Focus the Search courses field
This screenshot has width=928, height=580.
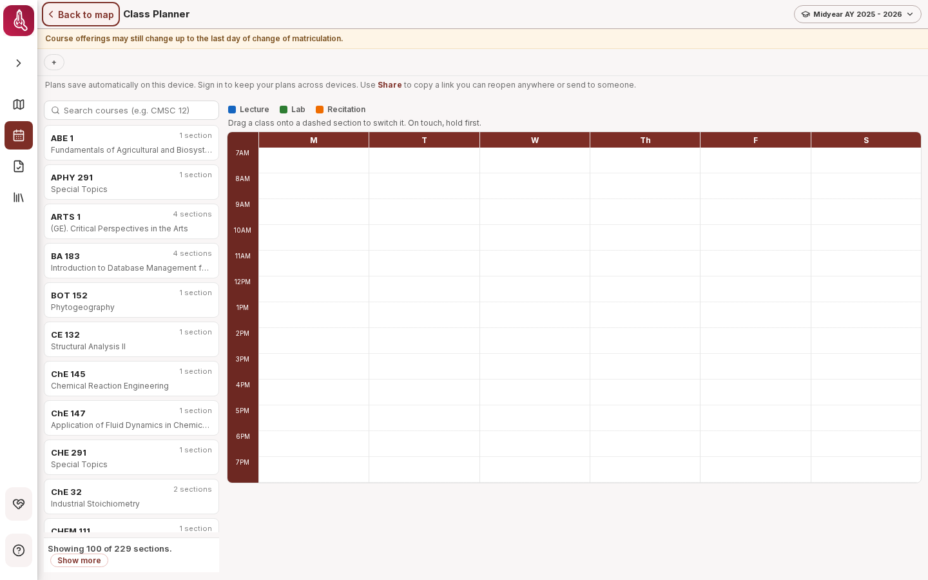click(x=131, y=110)
